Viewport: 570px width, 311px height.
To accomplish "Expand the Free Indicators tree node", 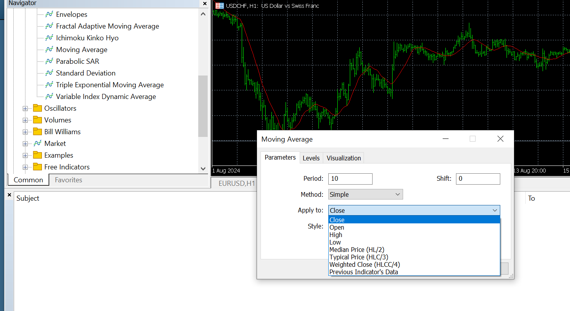I will pos(25,167).
